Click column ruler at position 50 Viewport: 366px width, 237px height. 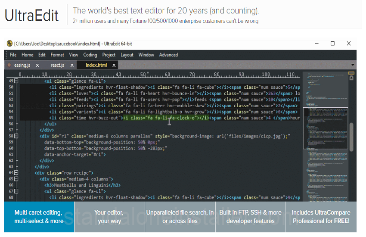(x=143, y=75)
